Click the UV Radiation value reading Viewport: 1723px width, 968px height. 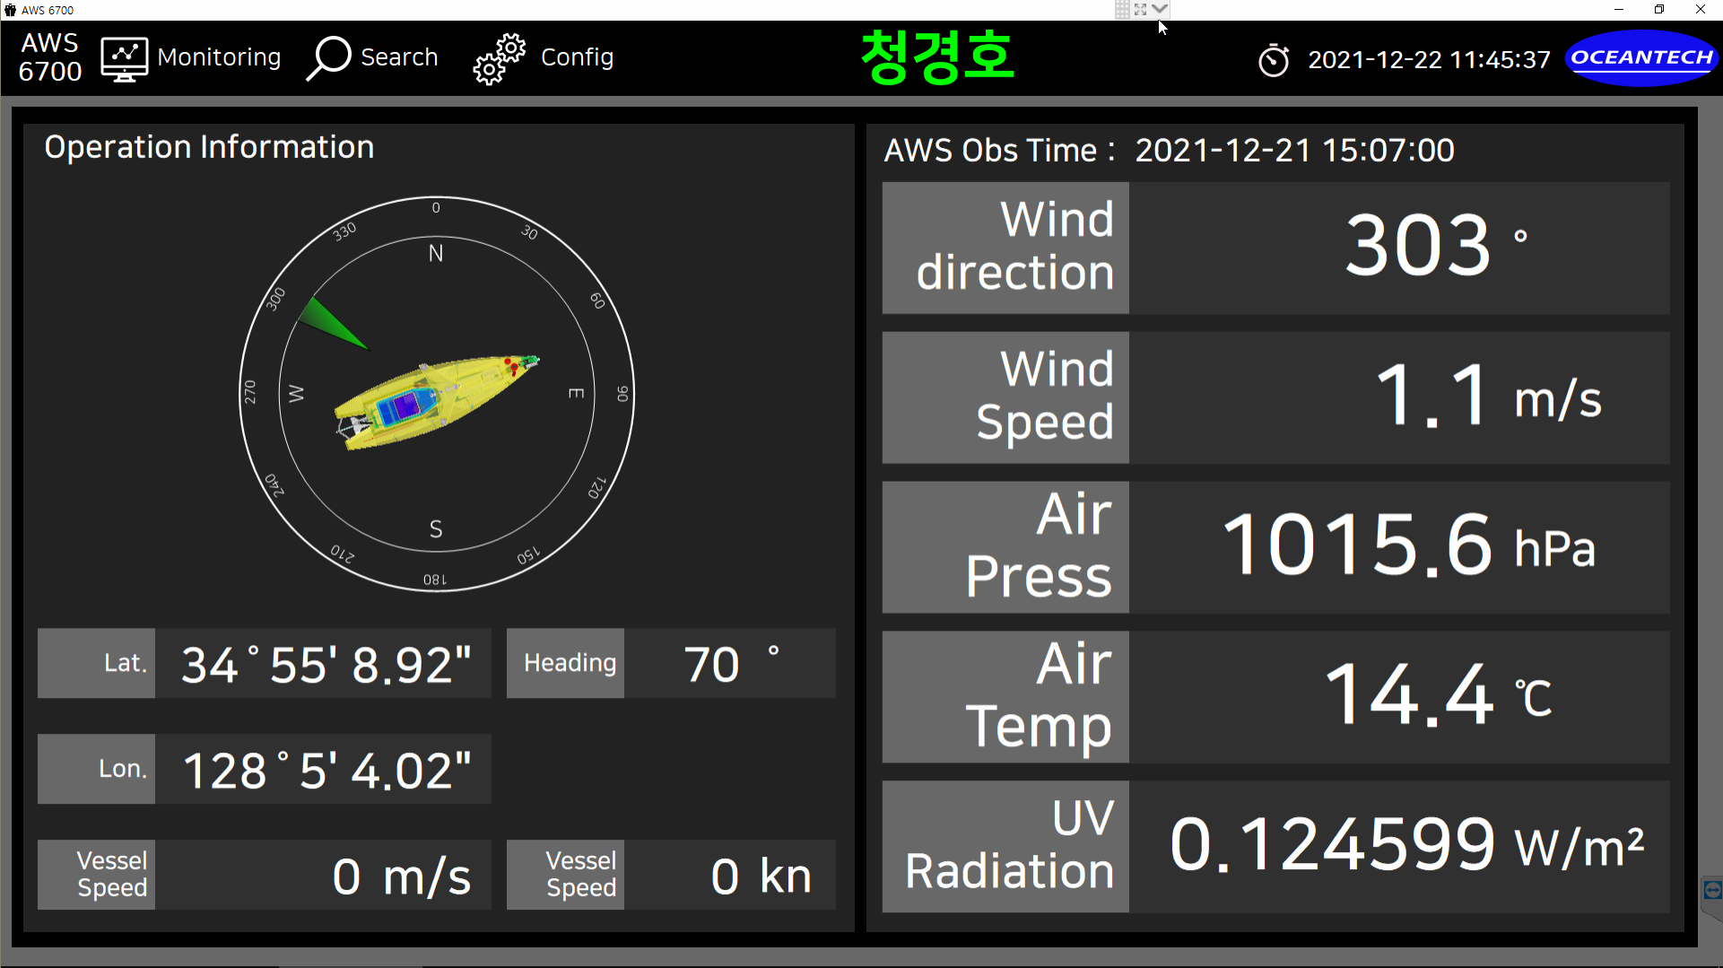tap(1331, 846)
